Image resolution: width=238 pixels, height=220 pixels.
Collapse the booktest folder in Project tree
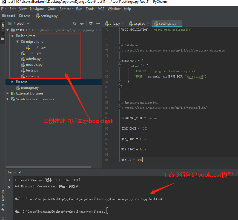[12, 36]
